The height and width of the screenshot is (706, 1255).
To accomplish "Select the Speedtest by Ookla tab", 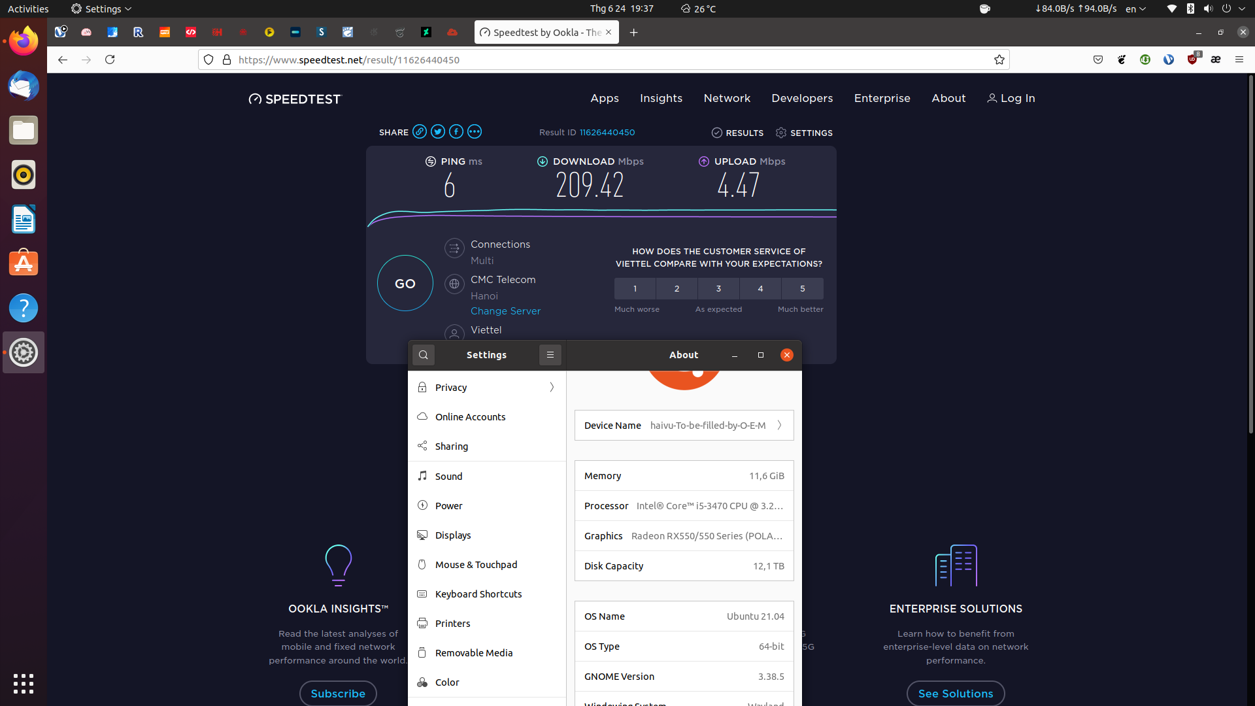I will (546, 32).
